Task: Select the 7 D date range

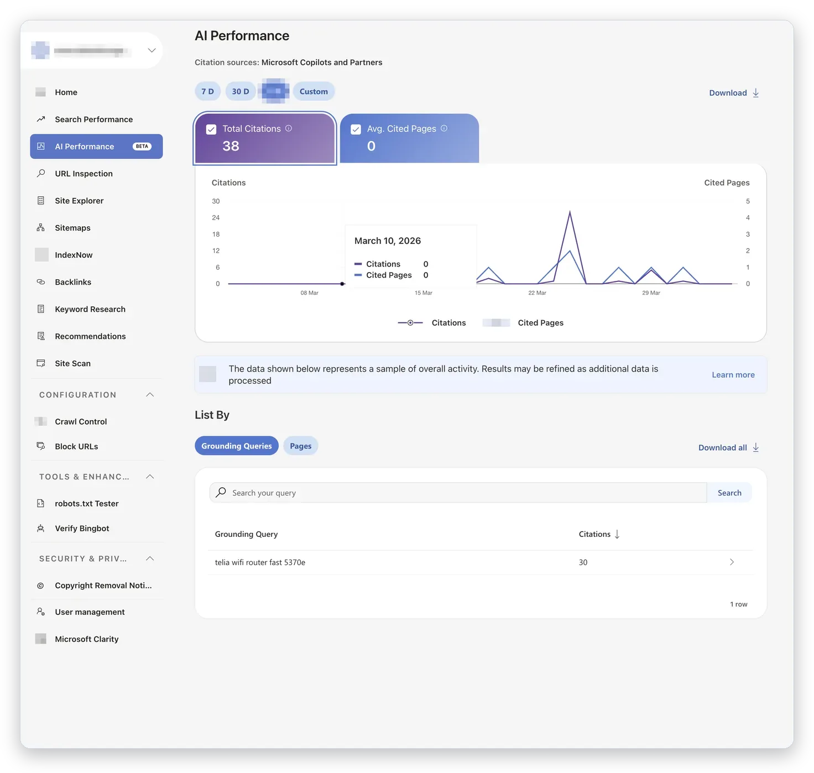Action: [x=207, y=91]
